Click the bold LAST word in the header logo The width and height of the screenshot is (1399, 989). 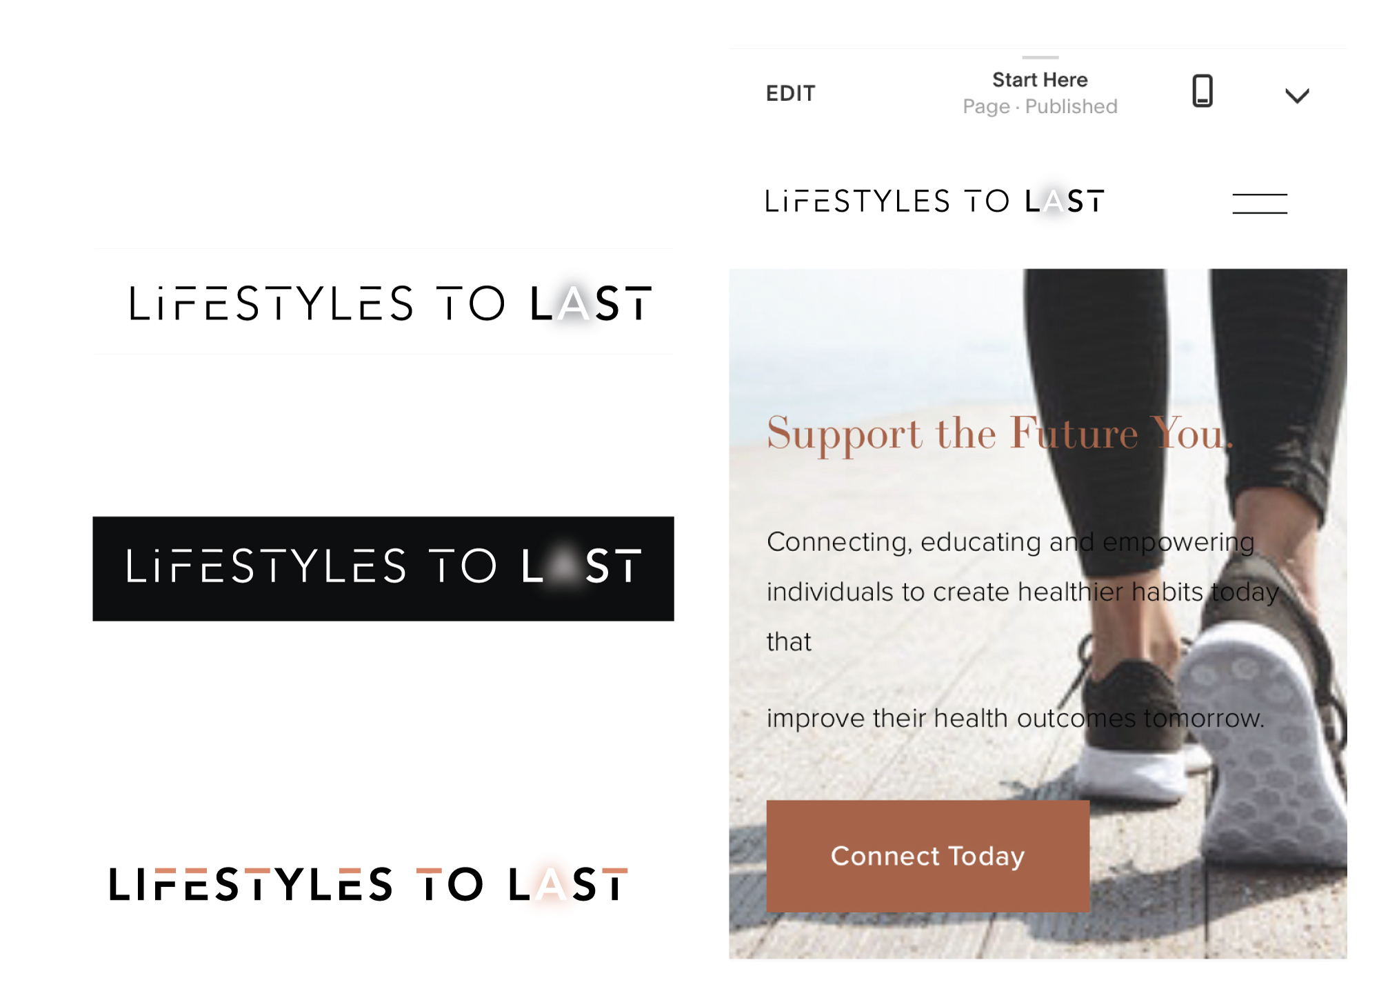[1064, 201]
